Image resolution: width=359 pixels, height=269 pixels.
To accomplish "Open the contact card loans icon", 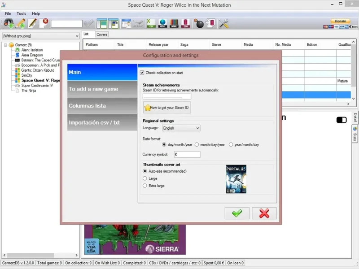I will tap(127, 23).
